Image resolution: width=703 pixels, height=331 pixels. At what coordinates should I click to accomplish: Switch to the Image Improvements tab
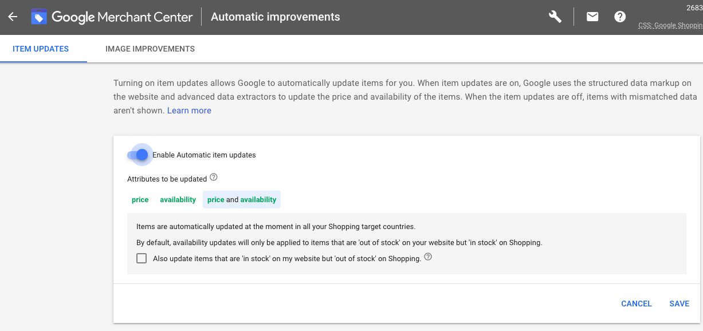(x=150, y=49)
